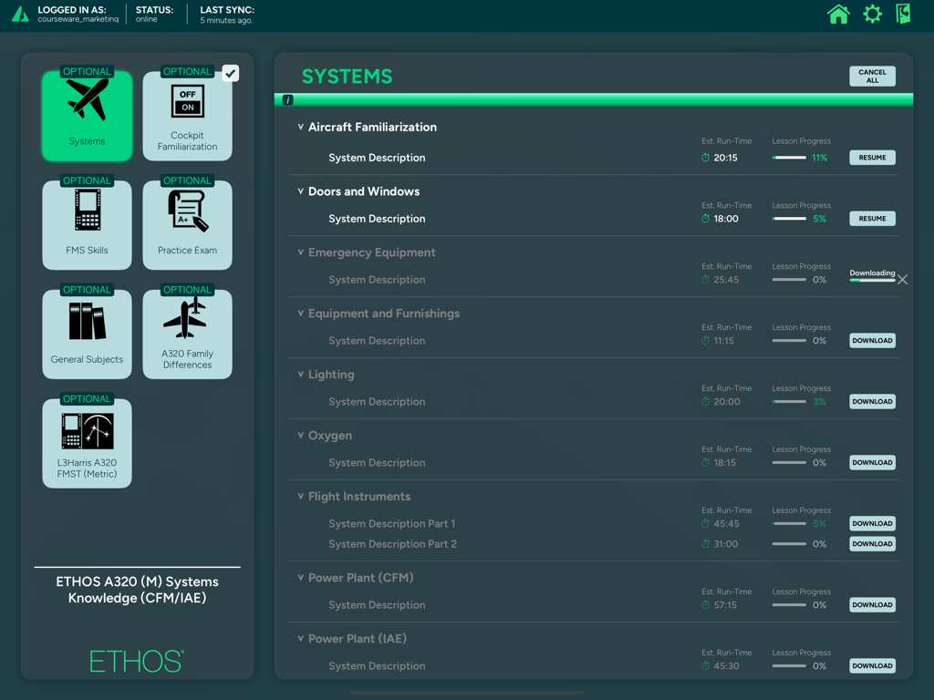Click the 11% lesson progress bar

click(789, 158)
